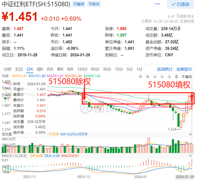This screenshot has height=182, width=197.
Task: Click the chart reset undo icon
Action: (x=140, y=77)
